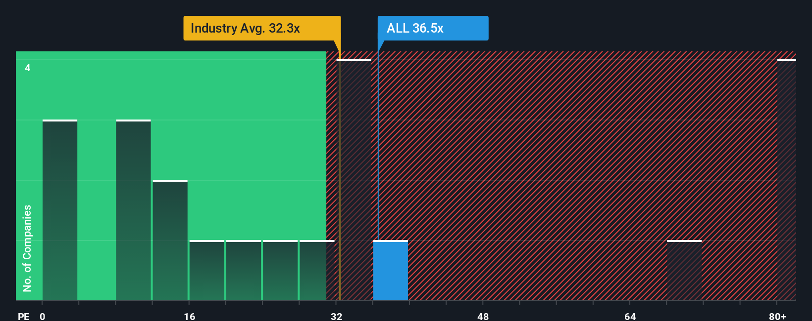Viewport: 812px width, 321px height.
Task: Click the PE axis label
Action: 24,316
